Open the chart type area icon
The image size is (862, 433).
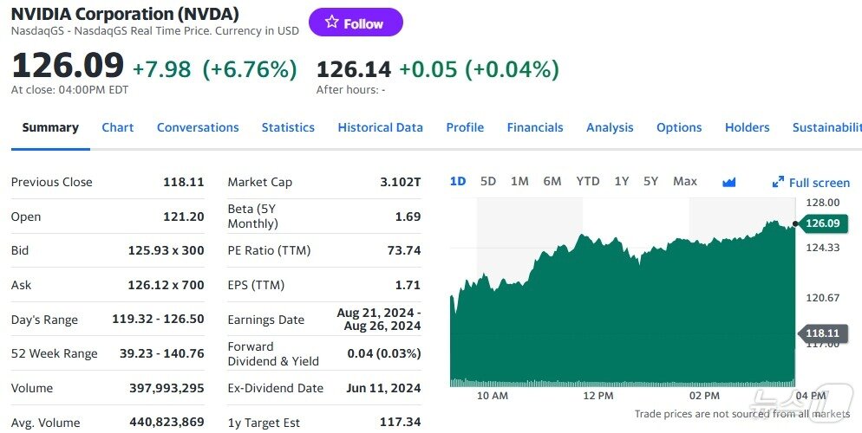click(728, 182)
